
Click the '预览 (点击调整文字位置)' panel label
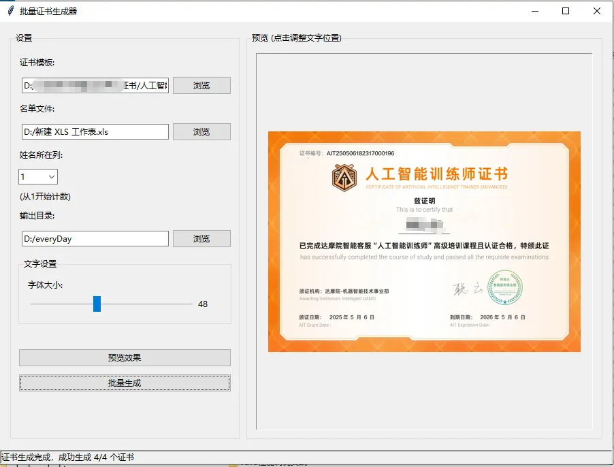click(x=296, y=38)
